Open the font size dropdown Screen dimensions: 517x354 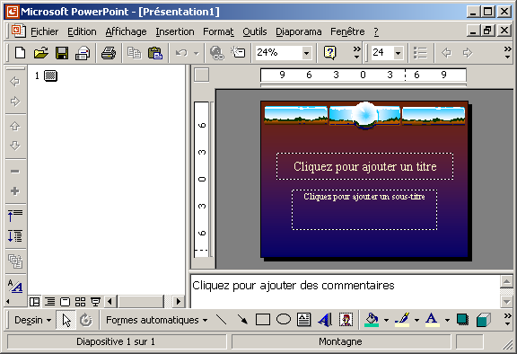click(398, 53)
